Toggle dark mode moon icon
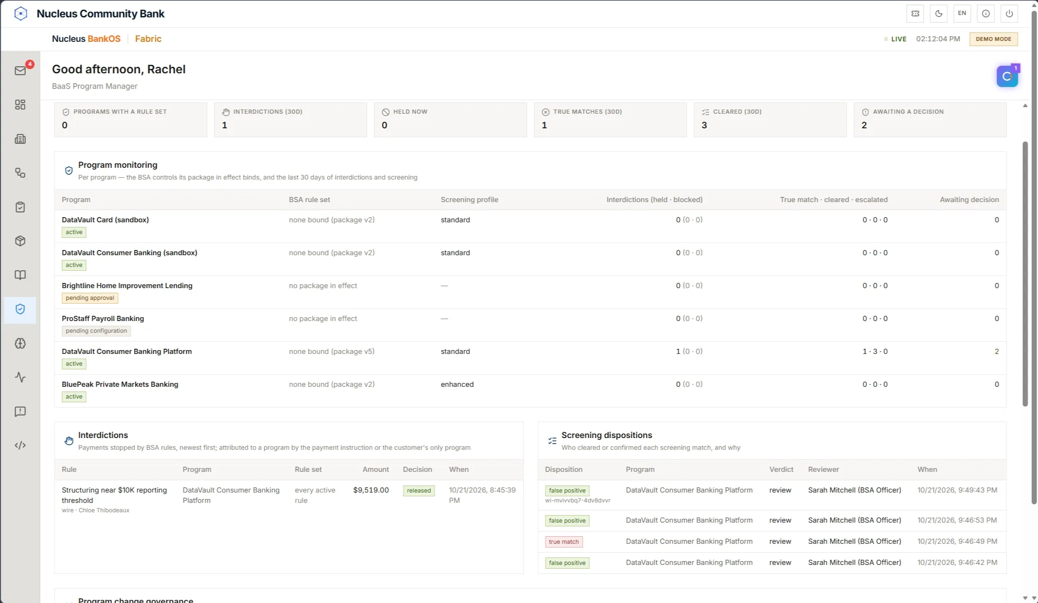The width and height of the screenshot is (1038, 603). click(938, 14)
